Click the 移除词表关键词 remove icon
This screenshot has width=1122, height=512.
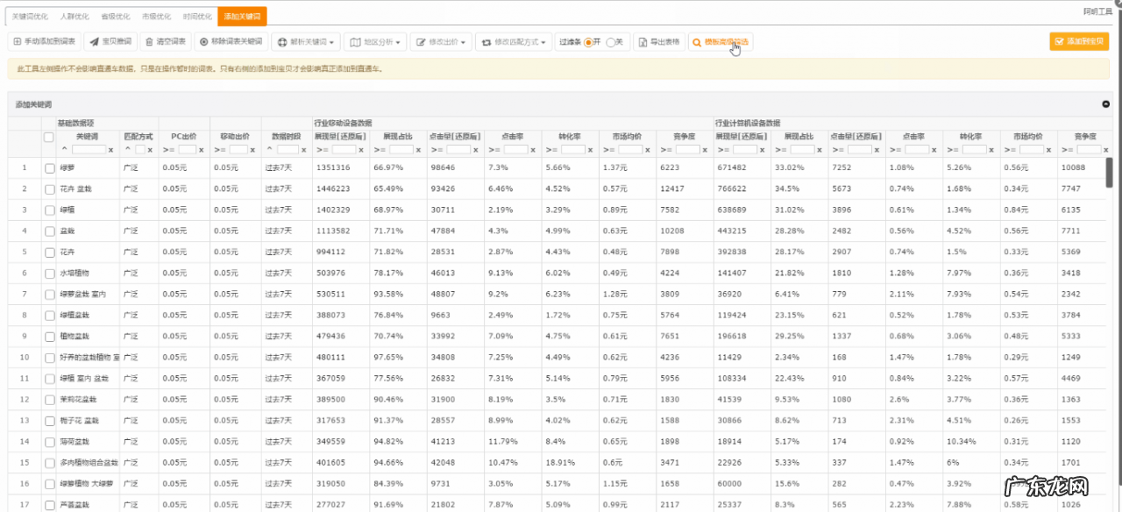[203, 41]
